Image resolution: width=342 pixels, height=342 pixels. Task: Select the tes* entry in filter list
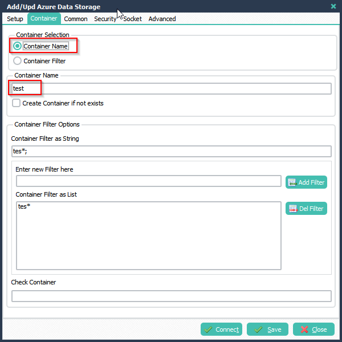click(24, 206)
